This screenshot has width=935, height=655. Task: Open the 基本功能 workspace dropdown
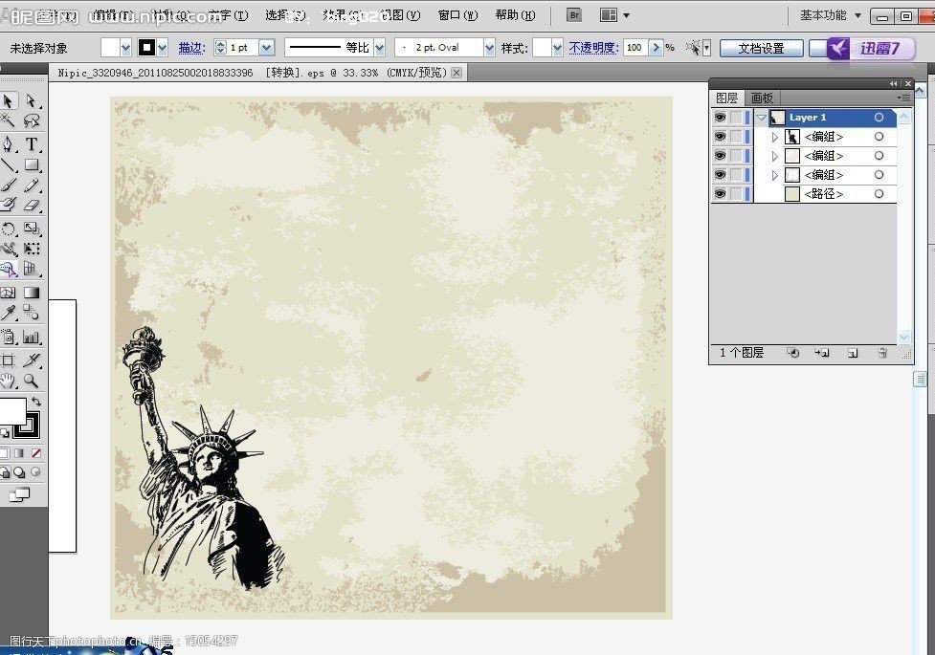pos(831,15)
